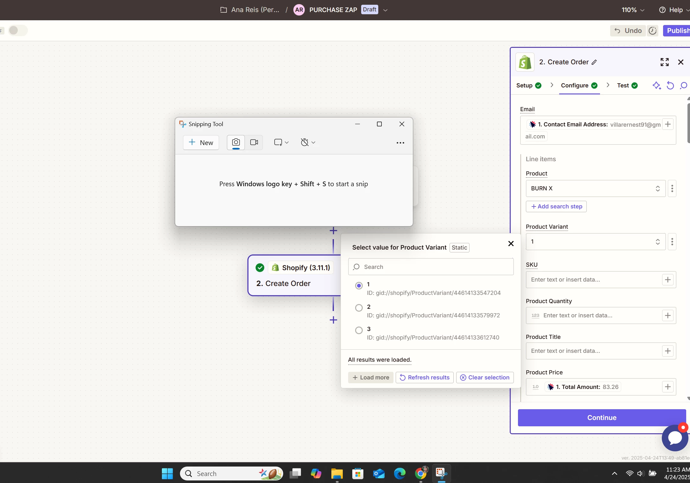690x483 pixels.
Task: Click the version history icon next to Undo
Action: point(652,31)
